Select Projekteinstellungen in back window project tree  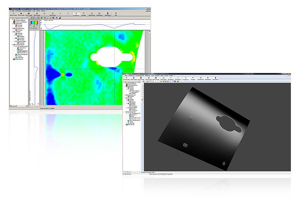click(x=20, y=20)
